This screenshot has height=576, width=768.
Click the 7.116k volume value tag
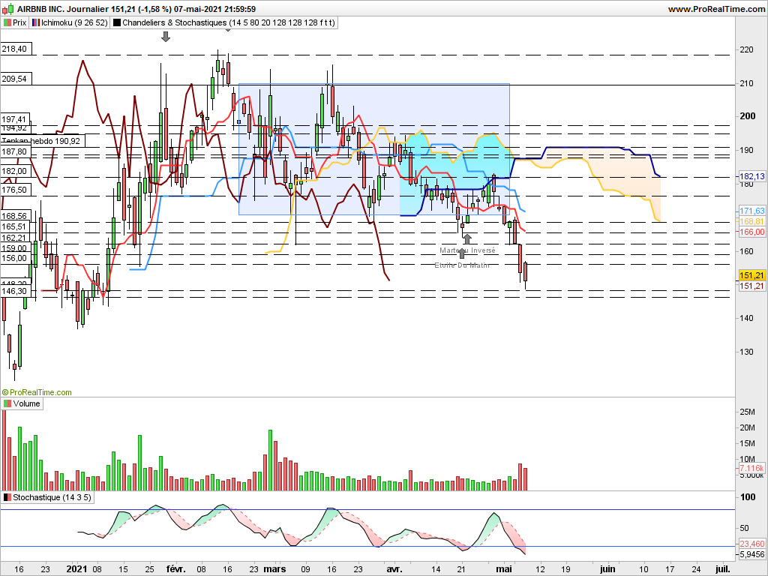coord(751,468)
